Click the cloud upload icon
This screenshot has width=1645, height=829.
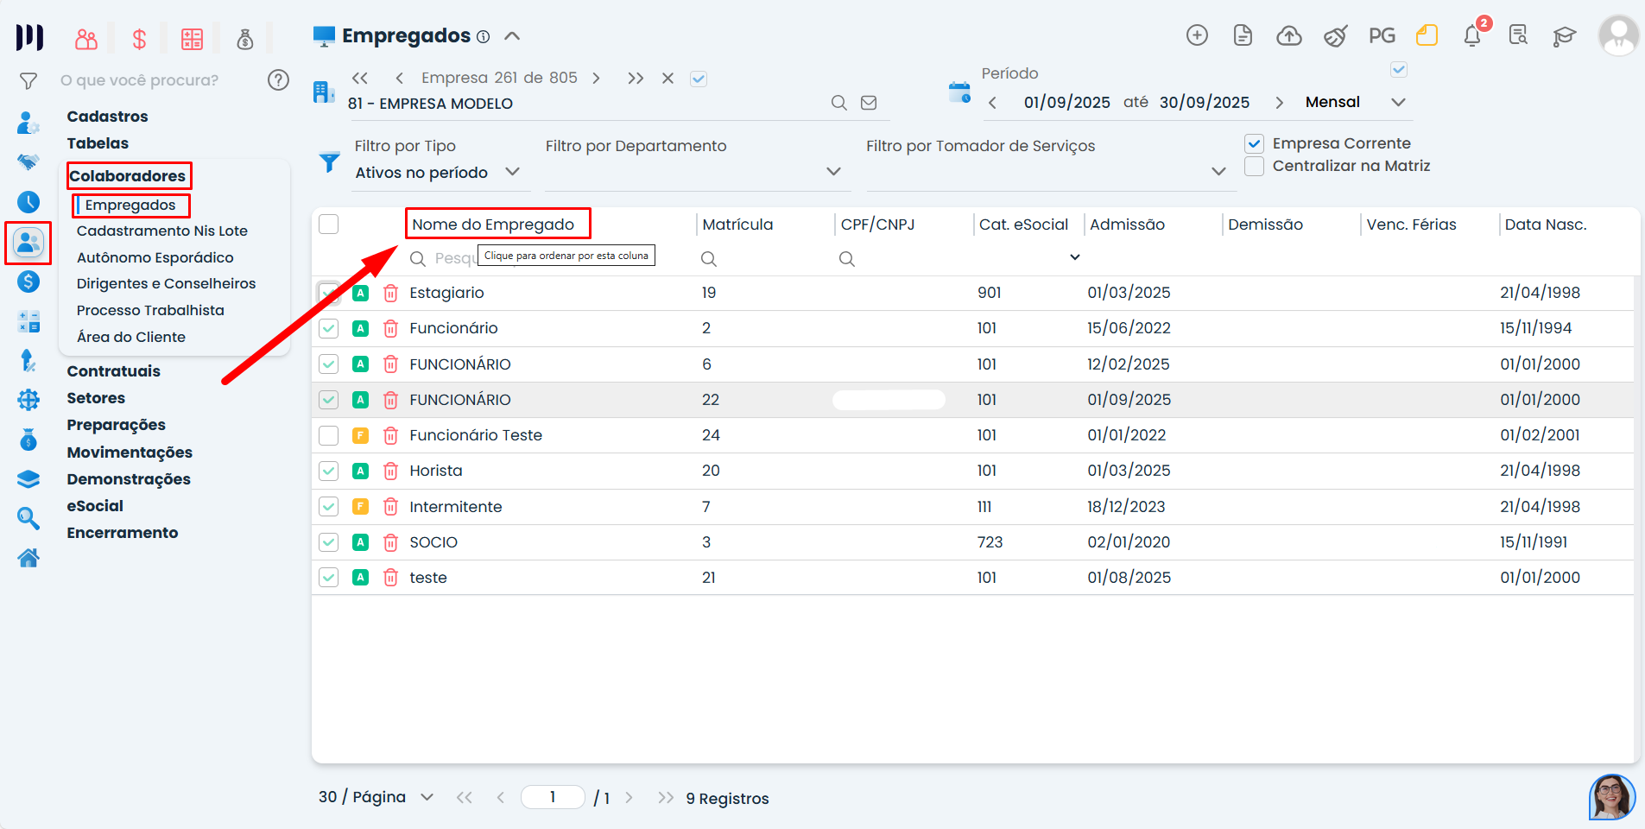[x=1288, y=35]
